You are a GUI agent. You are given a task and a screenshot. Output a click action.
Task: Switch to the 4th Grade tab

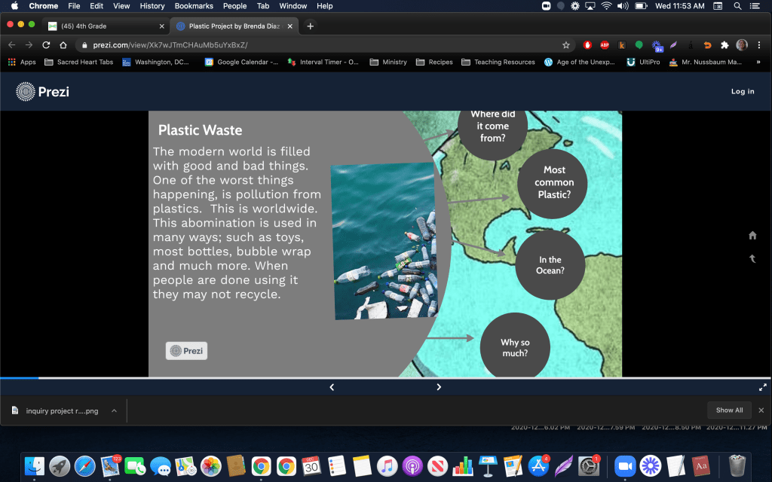[x=106, y=26]
